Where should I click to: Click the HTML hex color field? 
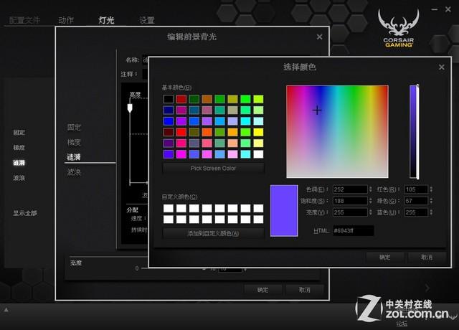tap(354, 231)
